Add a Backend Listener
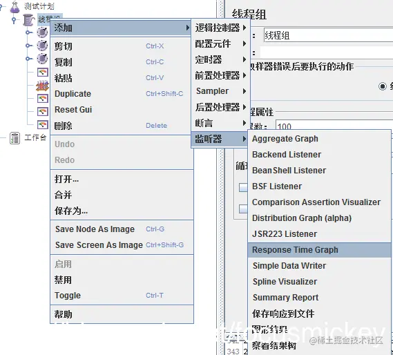Image resolution: width=393 pixels, height=355 pixels. coord(320,155)
